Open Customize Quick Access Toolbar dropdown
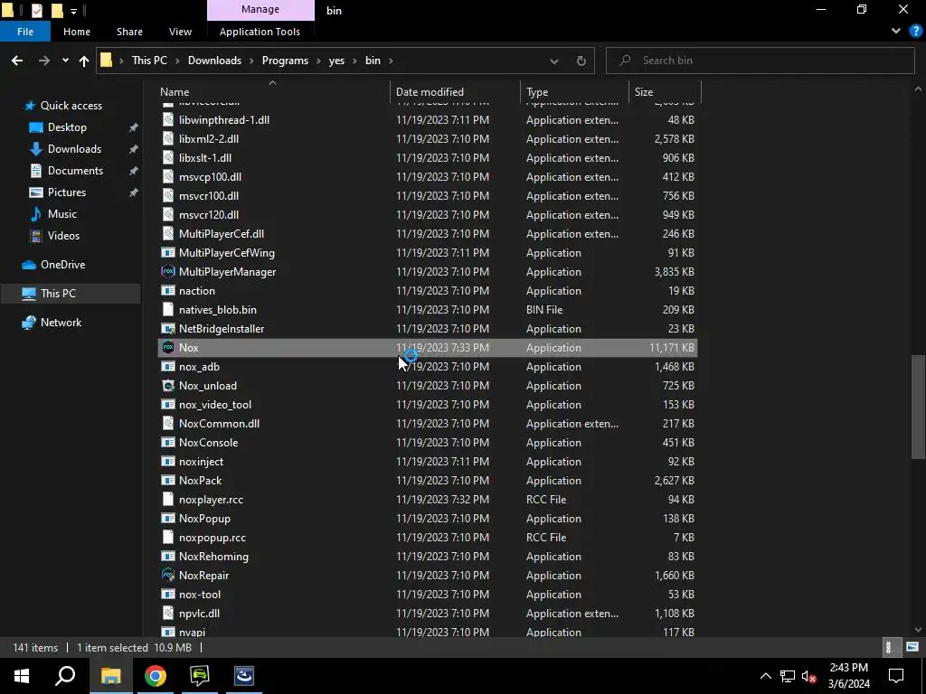 click(x=74, y=11)
